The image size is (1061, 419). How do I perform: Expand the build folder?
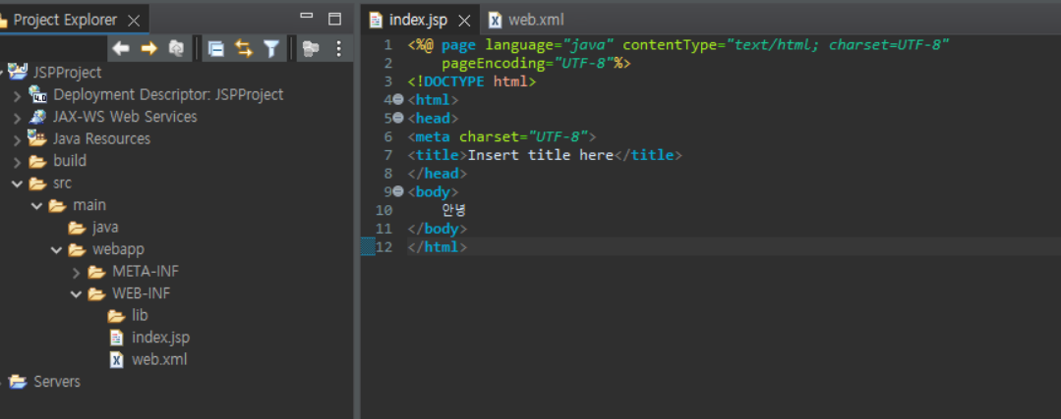click(17, 163)
